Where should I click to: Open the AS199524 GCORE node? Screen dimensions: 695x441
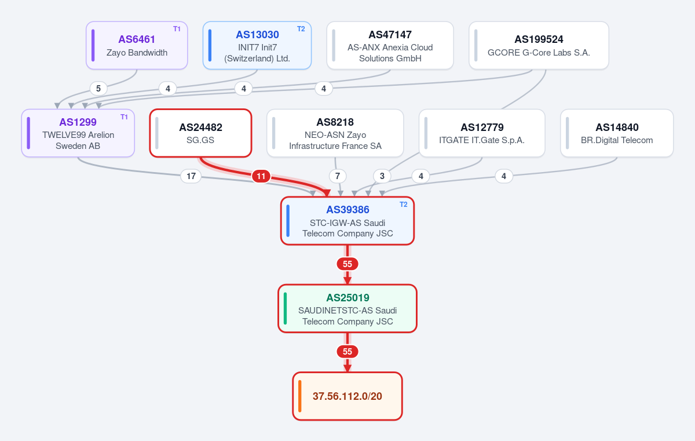pos(539,45)
